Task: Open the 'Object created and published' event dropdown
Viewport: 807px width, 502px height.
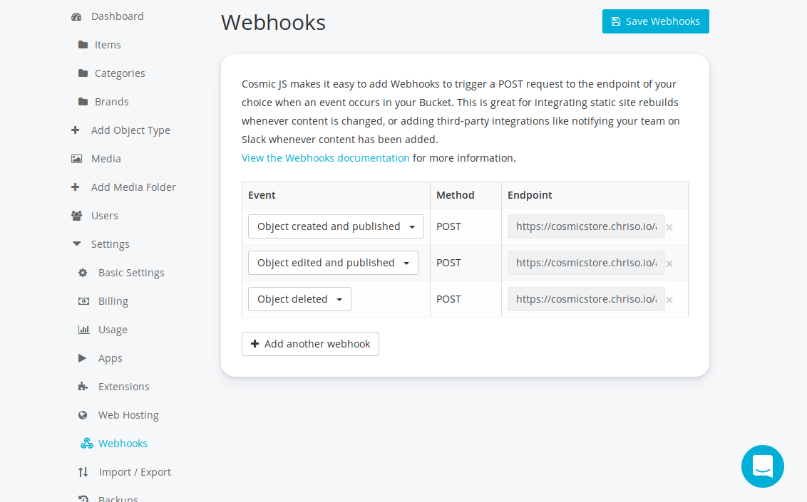Action: point(336,226)
